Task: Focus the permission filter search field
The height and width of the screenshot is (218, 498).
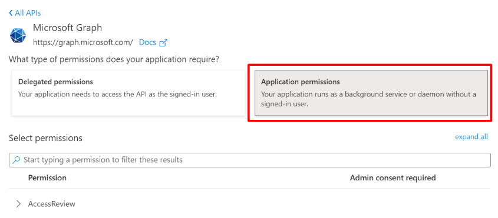Action: (250, 160)
